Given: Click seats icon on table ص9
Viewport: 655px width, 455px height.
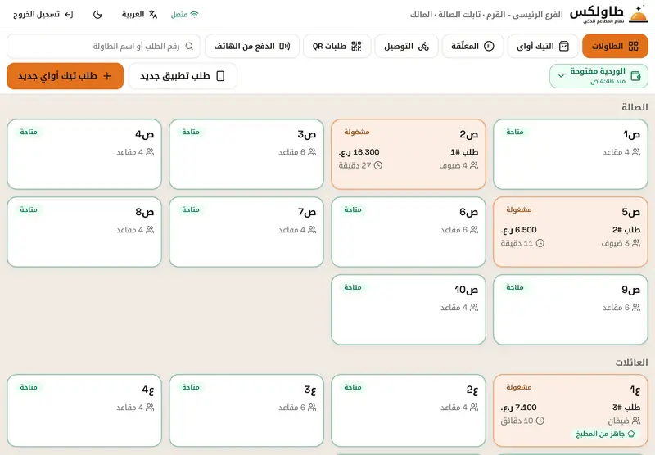Looking at the screenshot, I should (636, 308).
